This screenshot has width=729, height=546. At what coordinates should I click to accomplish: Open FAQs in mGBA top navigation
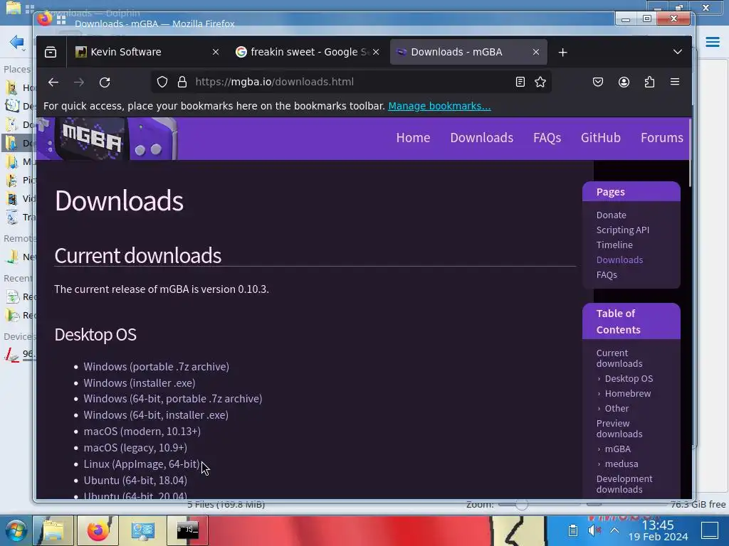(547, 138)
